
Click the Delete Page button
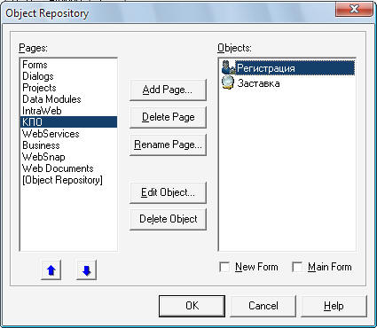coord(168,117)
